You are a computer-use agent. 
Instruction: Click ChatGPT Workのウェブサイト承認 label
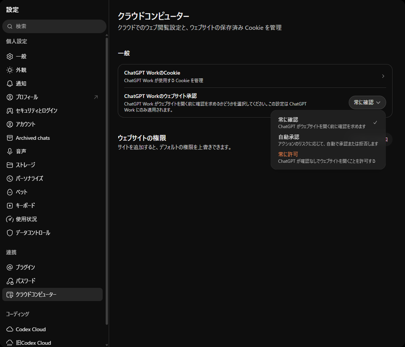pyautogui.click(x=160, y=96)
